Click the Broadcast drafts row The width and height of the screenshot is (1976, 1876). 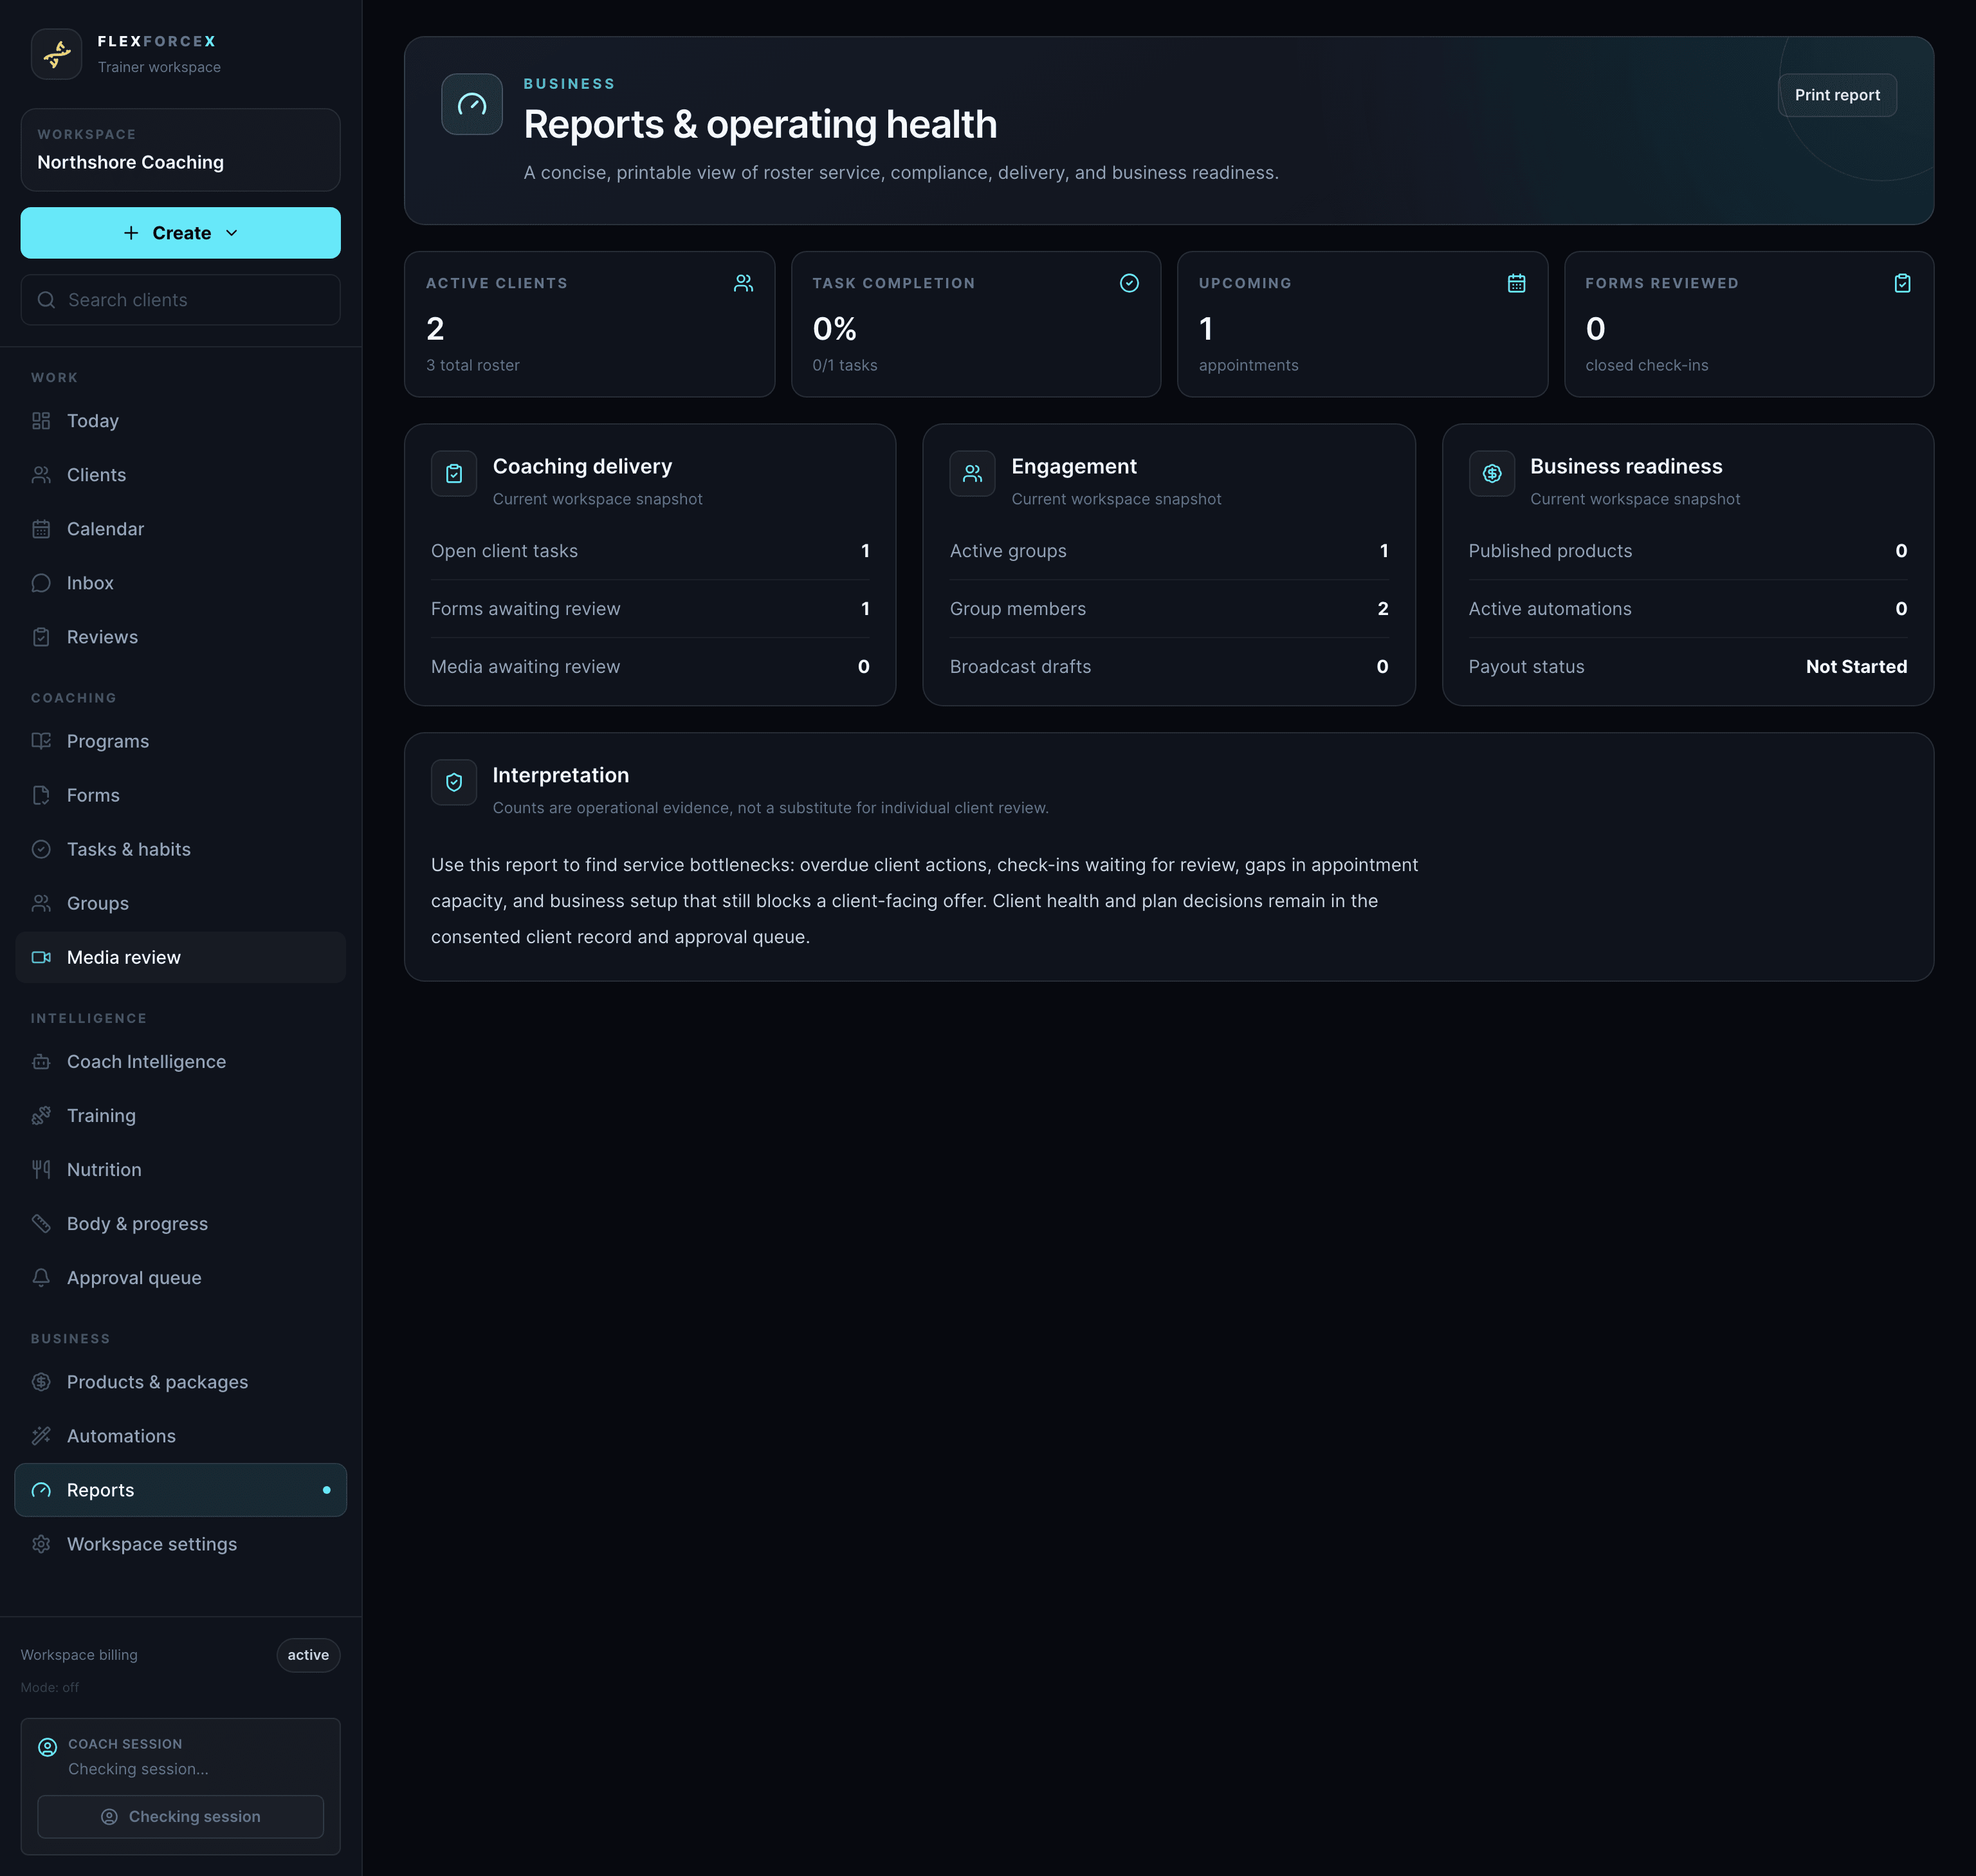1169,667
